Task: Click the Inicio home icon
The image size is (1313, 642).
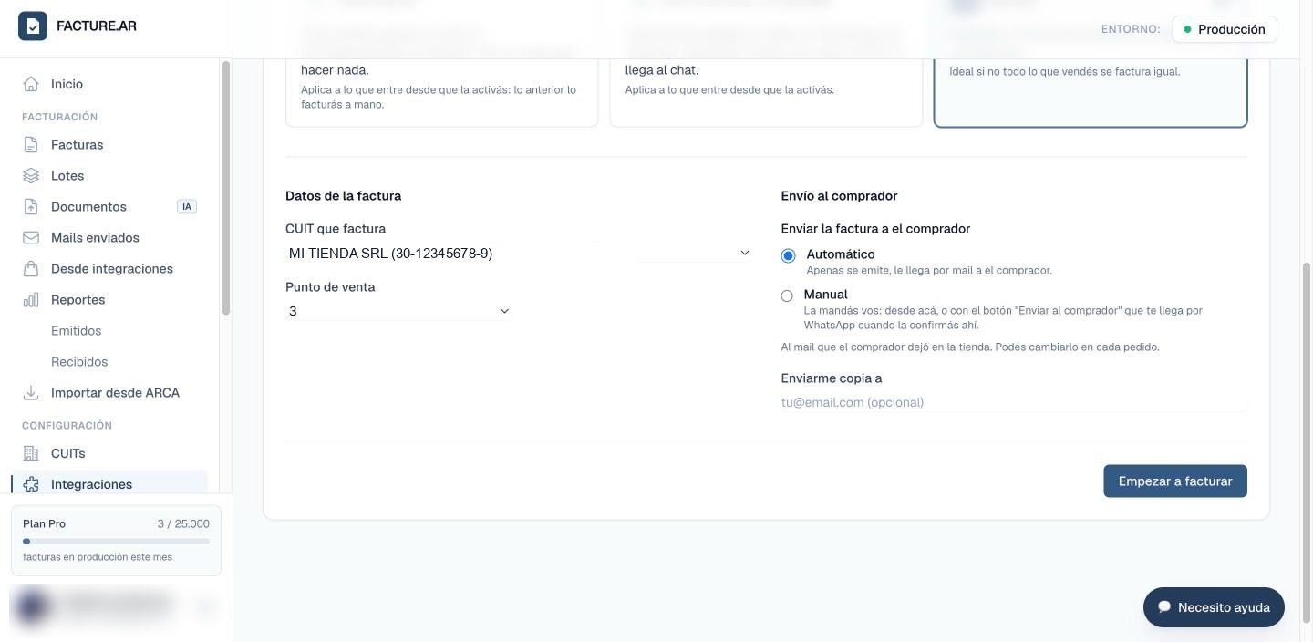Action: point(31,84)
